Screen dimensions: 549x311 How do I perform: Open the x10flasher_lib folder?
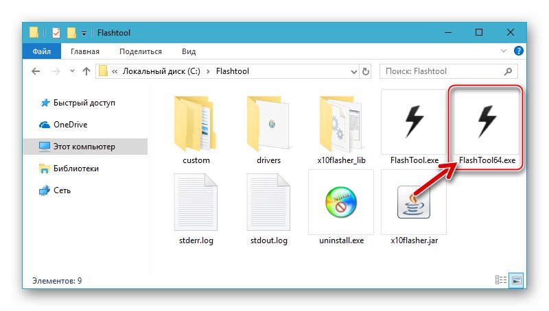pyautogui.click(x=341, y=123)
